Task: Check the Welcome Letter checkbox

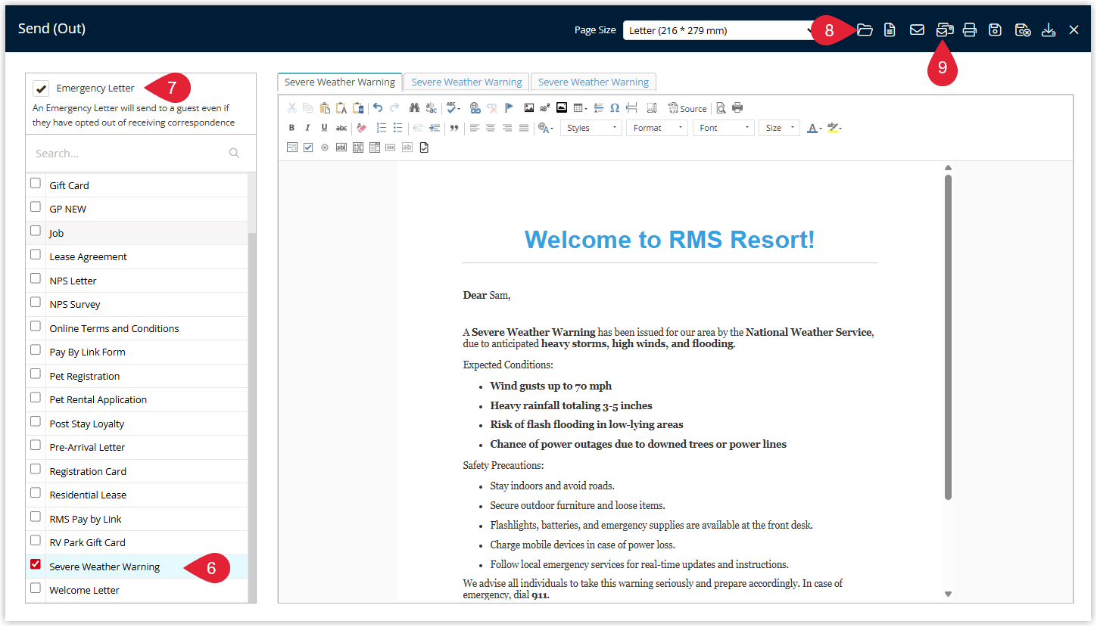Action: (36, 588)
